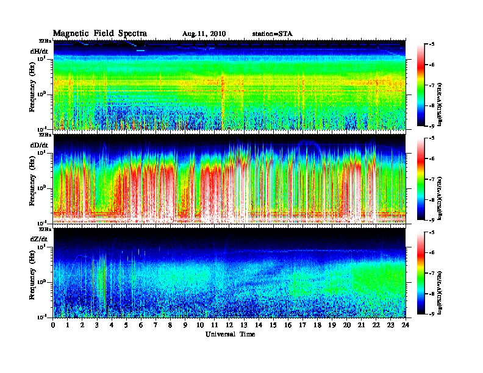Click the "station=STA" label
Image resolution: width=483 pixels, height=373 pixels.
(272, 34)
